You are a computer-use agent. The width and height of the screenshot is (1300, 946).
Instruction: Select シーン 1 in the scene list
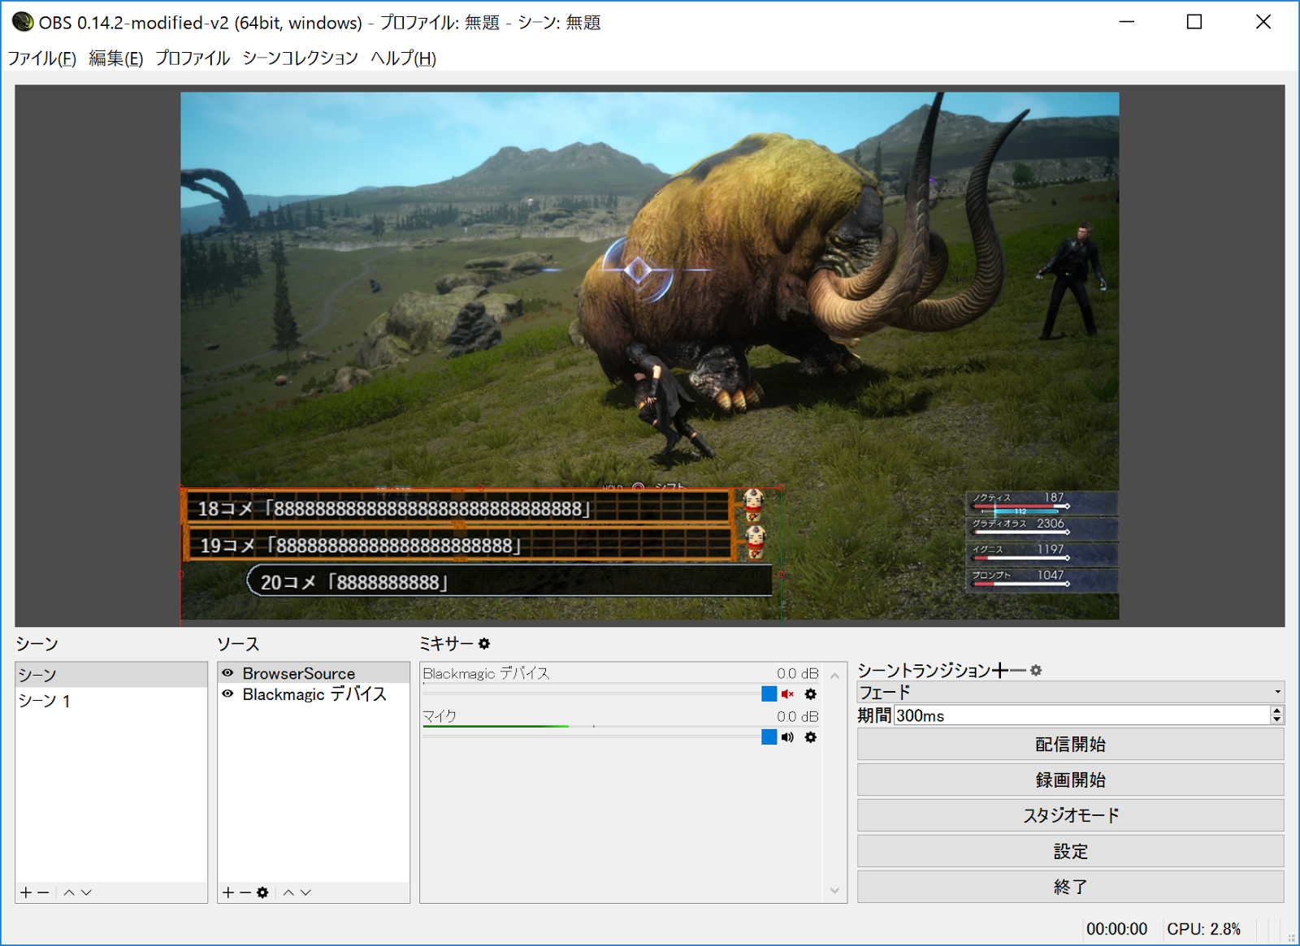[111, 701]
